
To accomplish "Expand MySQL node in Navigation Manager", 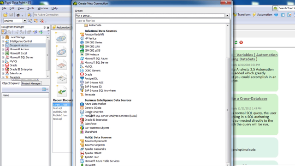I will (x=3, y=61).
